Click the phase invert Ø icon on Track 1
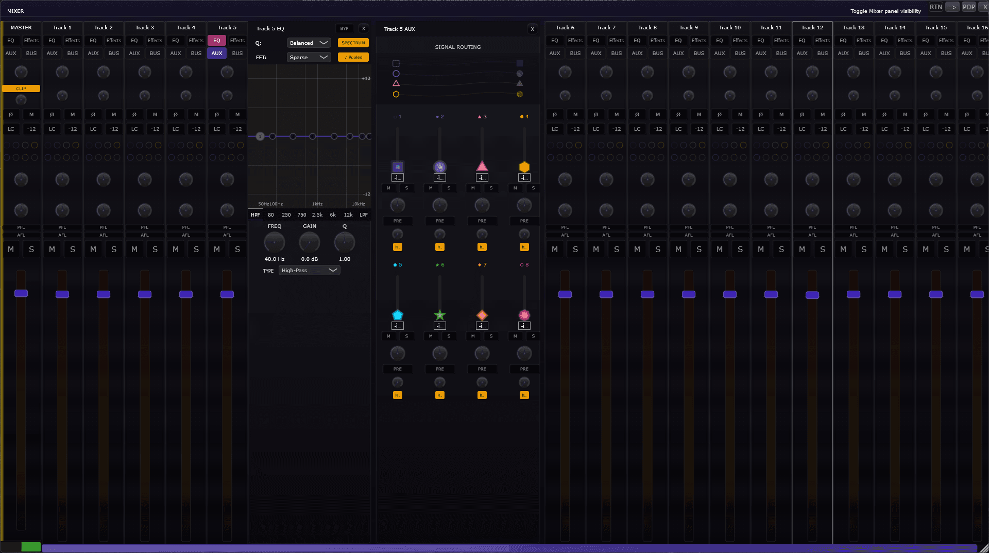This screenshot has width=989, height=553. (x=52, y=114)
